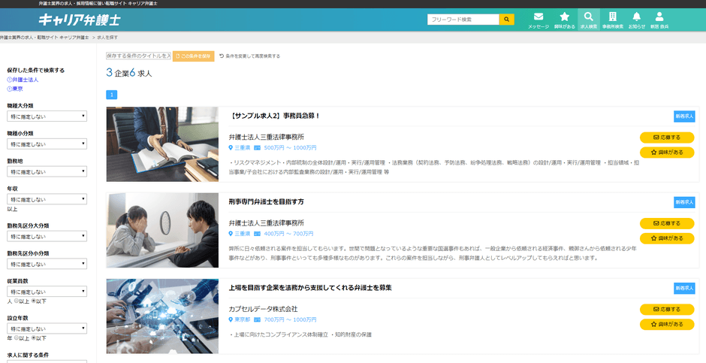Click 条件を変更して再度検索する link
This screenshot has width=706, height=363.
coord(250,56)
